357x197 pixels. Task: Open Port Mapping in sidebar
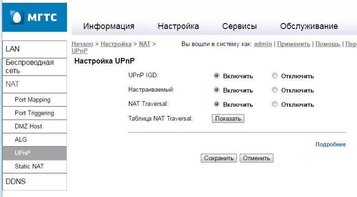[x=35, y=99]
